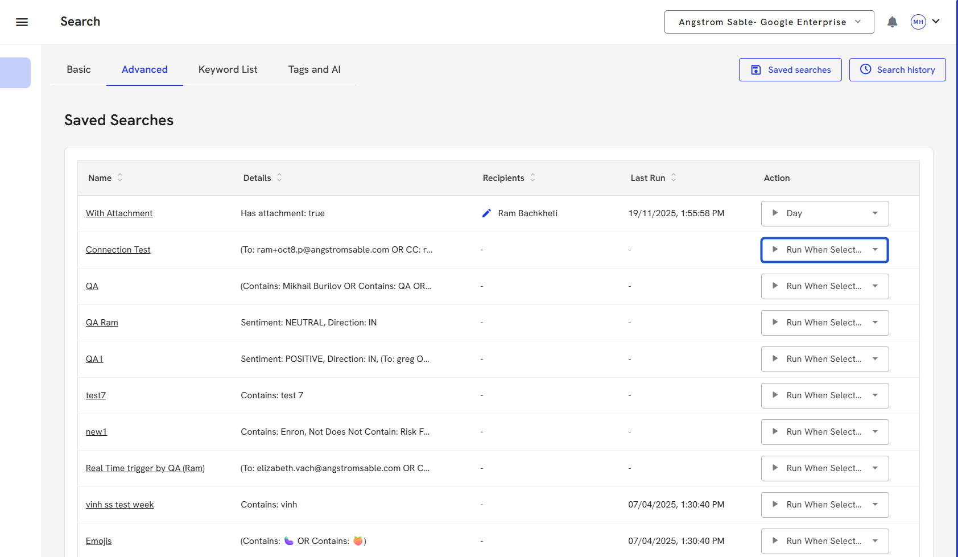Sort by Last Run column arrows

[674, 178]
